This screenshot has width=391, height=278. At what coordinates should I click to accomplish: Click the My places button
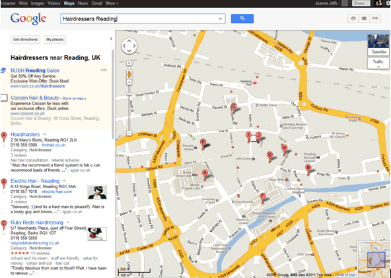coord(55,40)
